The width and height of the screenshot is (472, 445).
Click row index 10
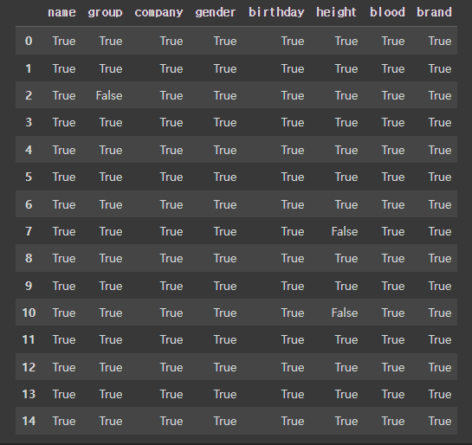(x=29, y=313)
